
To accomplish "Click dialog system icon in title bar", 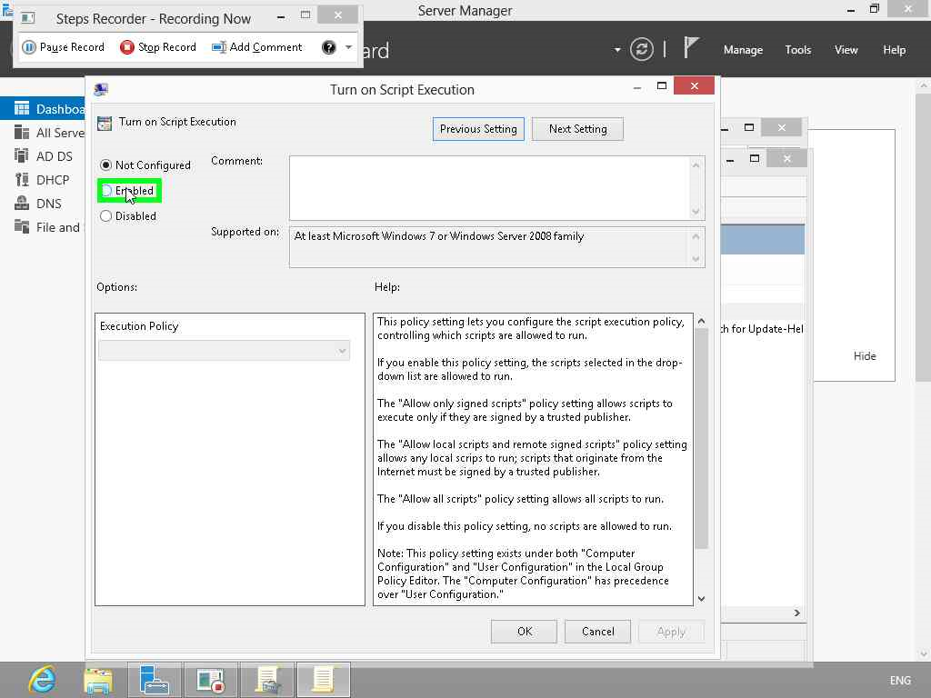I will tap(101, 90).
